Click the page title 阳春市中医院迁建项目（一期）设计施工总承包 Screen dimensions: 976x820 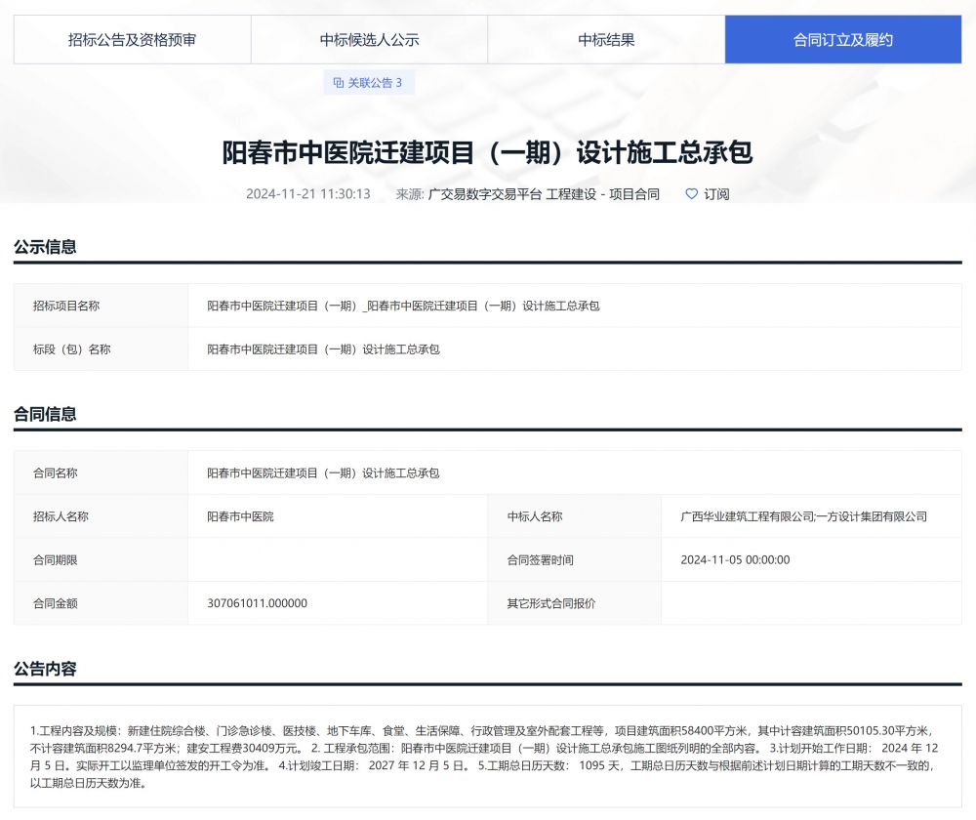[487, 152]
